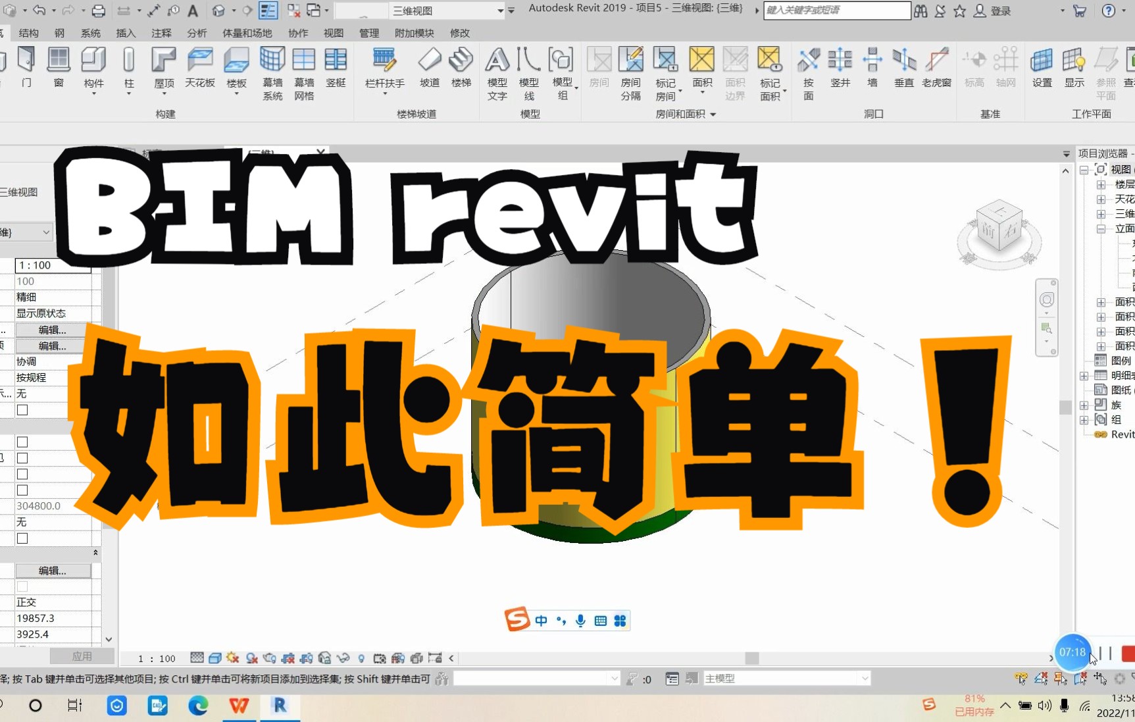
Task: Select the 楼梯 stair tool
Action: tap(461, 68)
